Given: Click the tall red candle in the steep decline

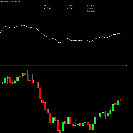Looking at the screenshot, I should click(40, 94).
